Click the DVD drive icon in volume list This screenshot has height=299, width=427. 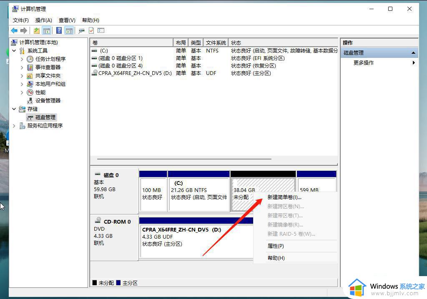(x=95, y=72)
